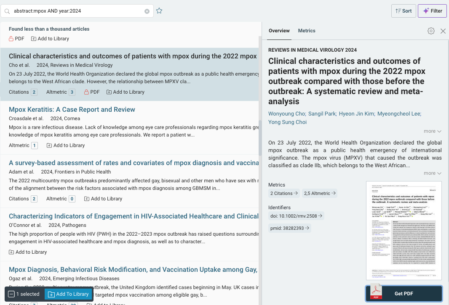Viewport: 449px width, 305px height.
Task: Star the current search query
Action: pyautogui.click(x=159, y=11)
